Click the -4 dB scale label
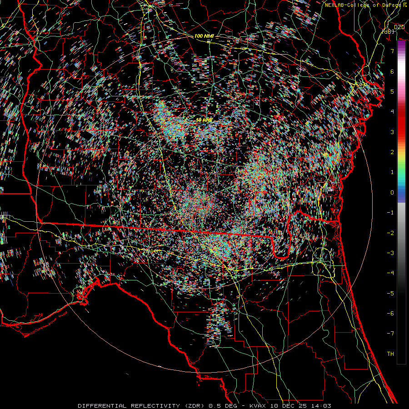 click(x=390, y=273)
